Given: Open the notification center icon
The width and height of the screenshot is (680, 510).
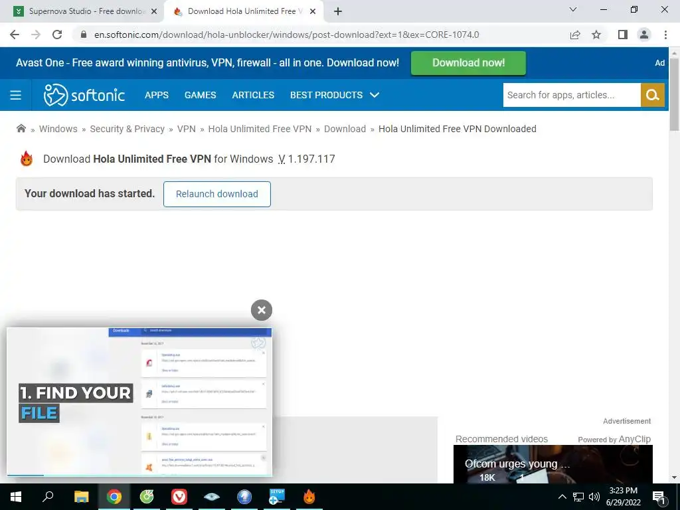Looking at the screenshot, I should tap(659, 497).
